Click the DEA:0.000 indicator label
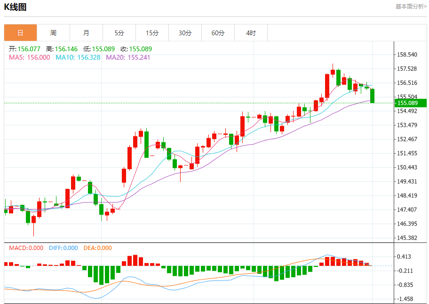Image resolution: width=429 pixels, height=304 pixels. 98,248
